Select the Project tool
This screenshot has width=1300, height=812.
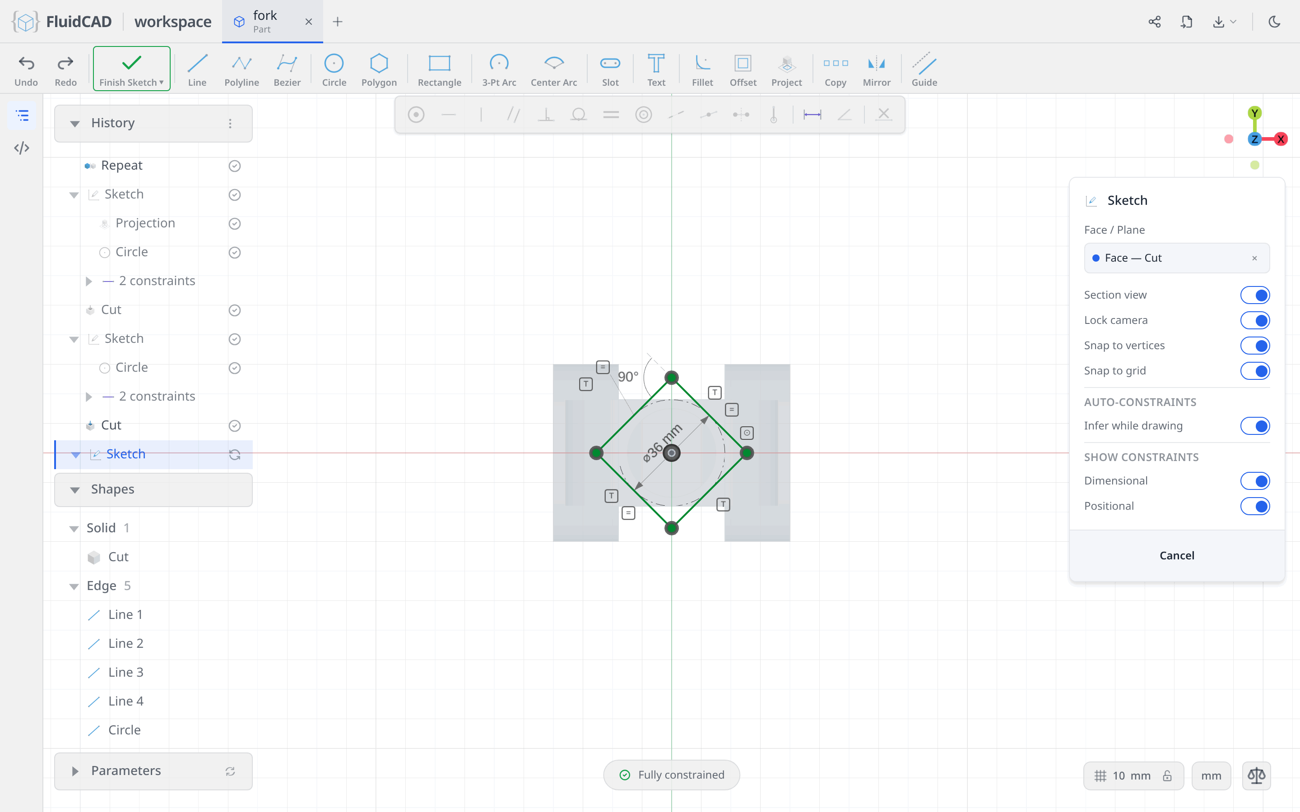tap(786, 69)
